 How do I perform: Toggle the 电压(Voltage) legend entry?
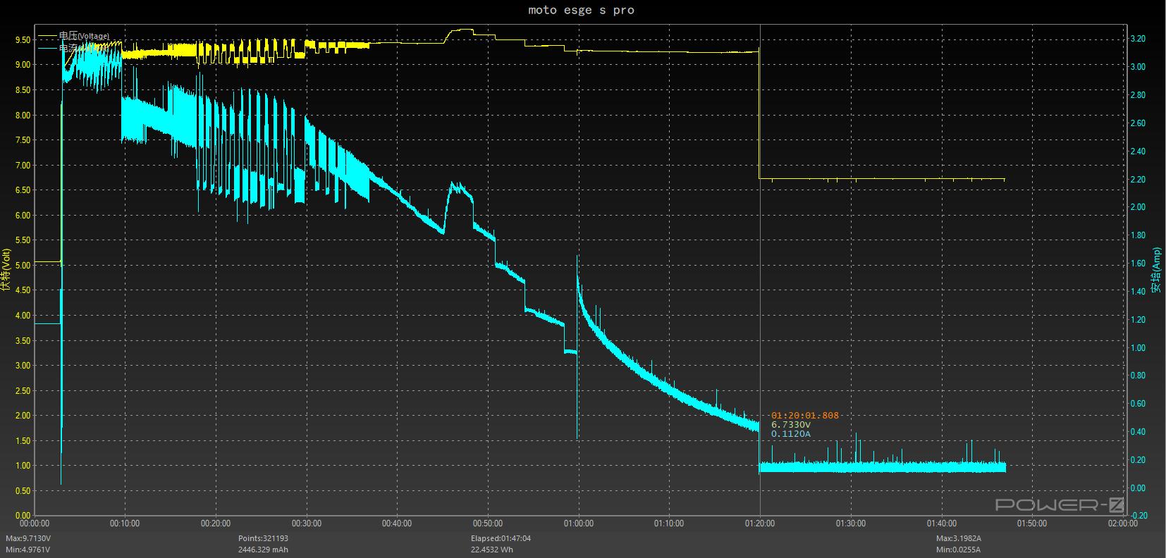84,36
